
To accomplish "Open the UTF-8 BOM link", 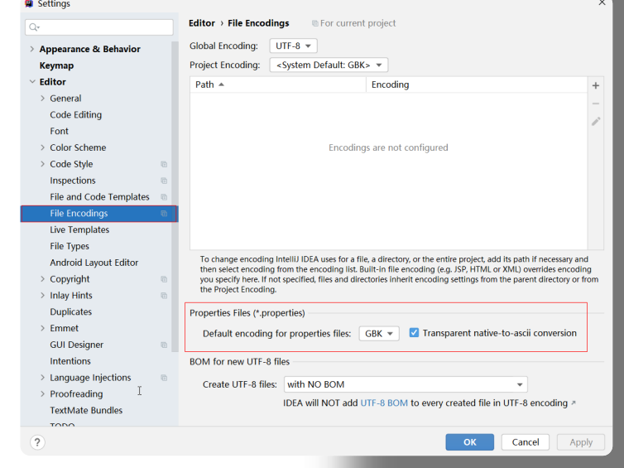I will tap(384, 403).
